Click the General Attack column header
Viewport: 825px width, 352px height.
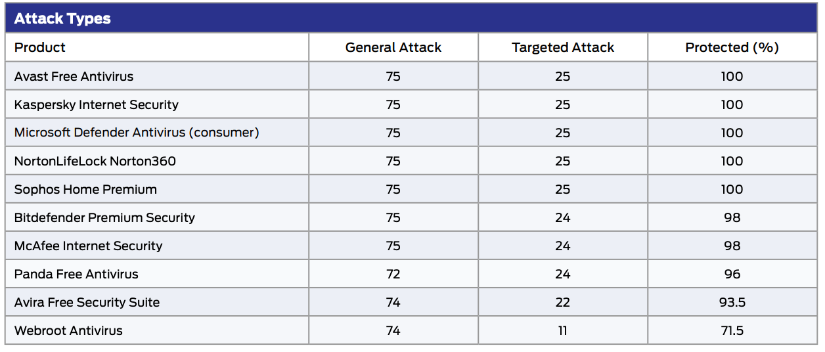(393, 47)
